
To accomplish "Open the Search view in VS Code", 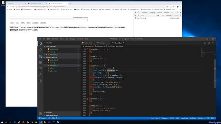I will pyautogui.click(x=40, y=50).
